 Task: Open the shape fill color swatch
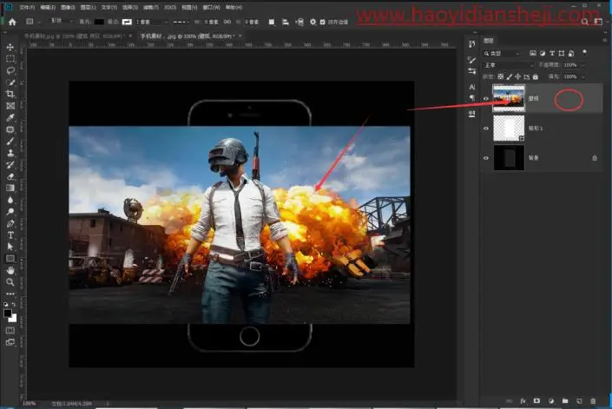coord(99,22)
